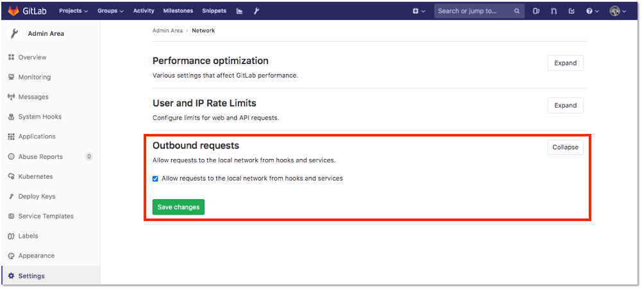Click the search magnifier icon
This screenshot has width=642, height=289.
[517, 11]
